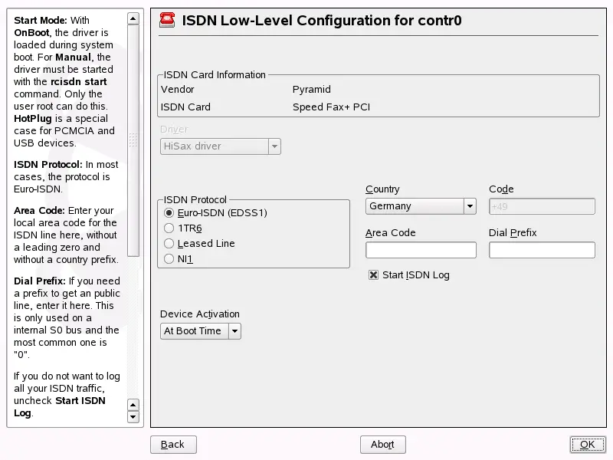Screen dimensions: 613x460
Task: Select the 1TR6 protocol option
Action: 169,228
